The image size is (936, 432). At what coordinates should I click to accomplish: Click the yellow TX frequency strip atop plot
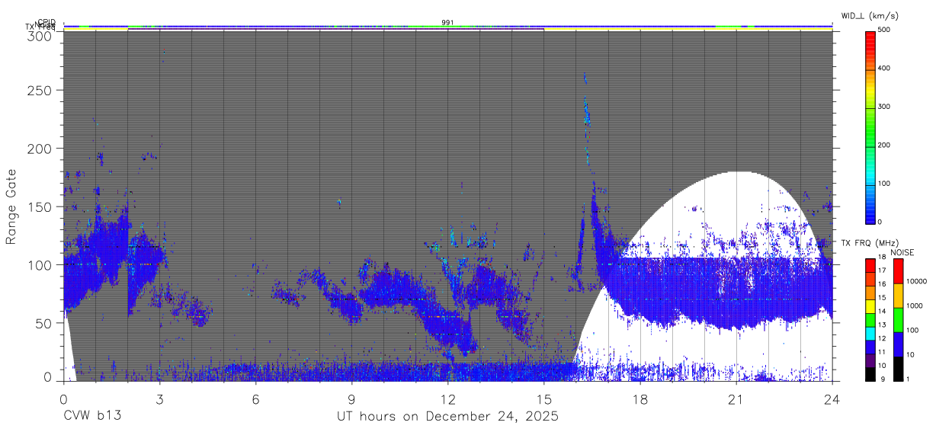pos(447,29)
